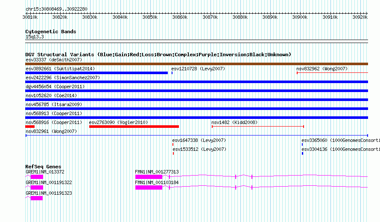380x222 pixels.
Task: Select the nsv568913 (Cooper2011) label
Action: [54, 113]
